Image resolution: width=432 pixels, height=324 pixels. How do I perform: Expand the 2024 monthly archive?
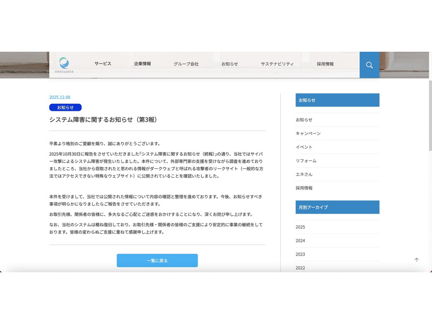[300, 240]
